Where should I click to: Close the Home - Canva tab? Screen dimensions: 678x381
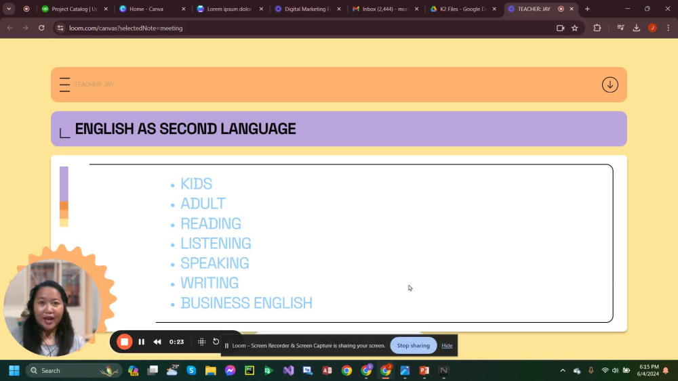(x=183, y=9)
